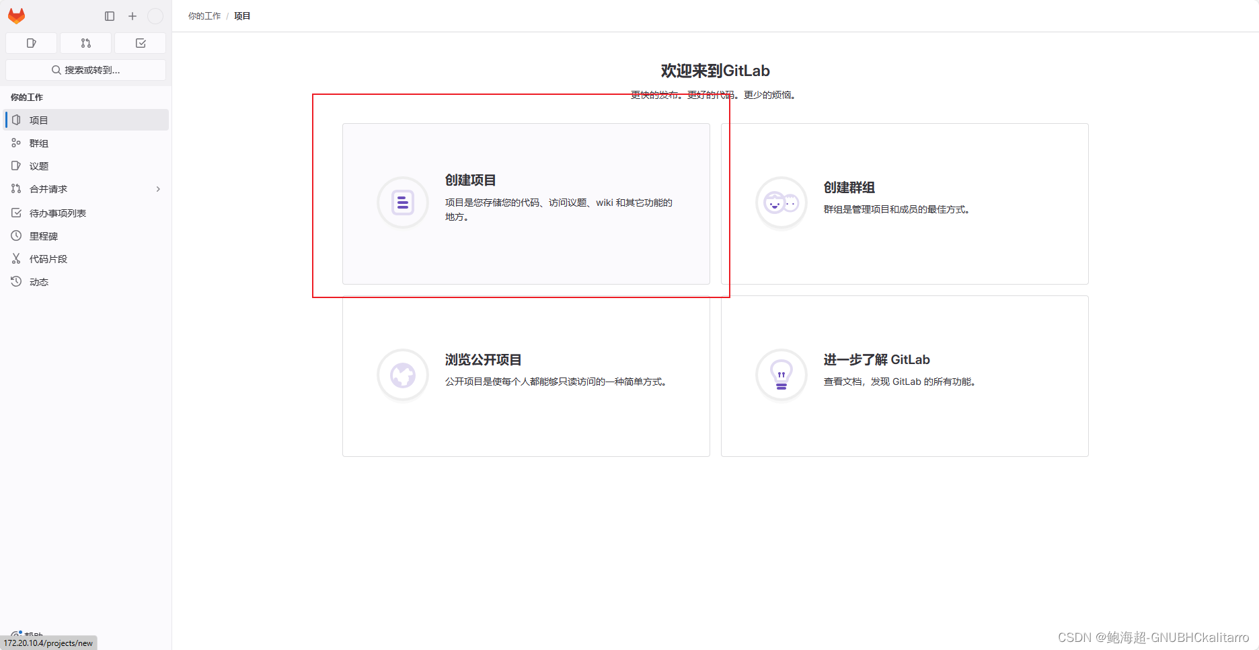Click the 群组是管理项目和成员 description text
The width and height of the screenshot is (1259, 650).
tap(896, 209)
